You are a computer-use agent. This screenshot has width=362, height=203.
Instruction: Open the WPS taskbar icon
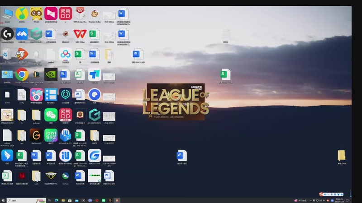[97, 200]
